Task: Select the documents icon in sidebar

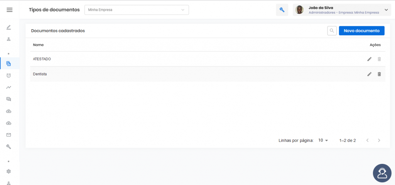Action: [x=8, y=63]
